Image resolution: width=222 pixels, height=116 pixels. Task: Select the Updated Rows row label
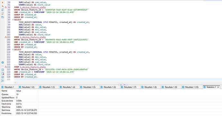(8, 98)
